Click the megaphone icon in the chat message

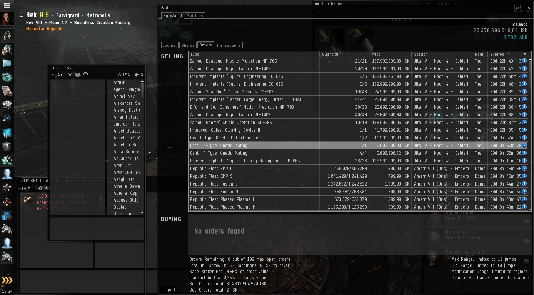coord(28,200)
